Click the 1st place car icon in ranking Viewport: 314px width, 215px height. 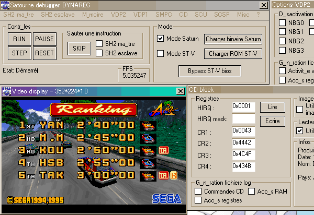pos(148,126)
